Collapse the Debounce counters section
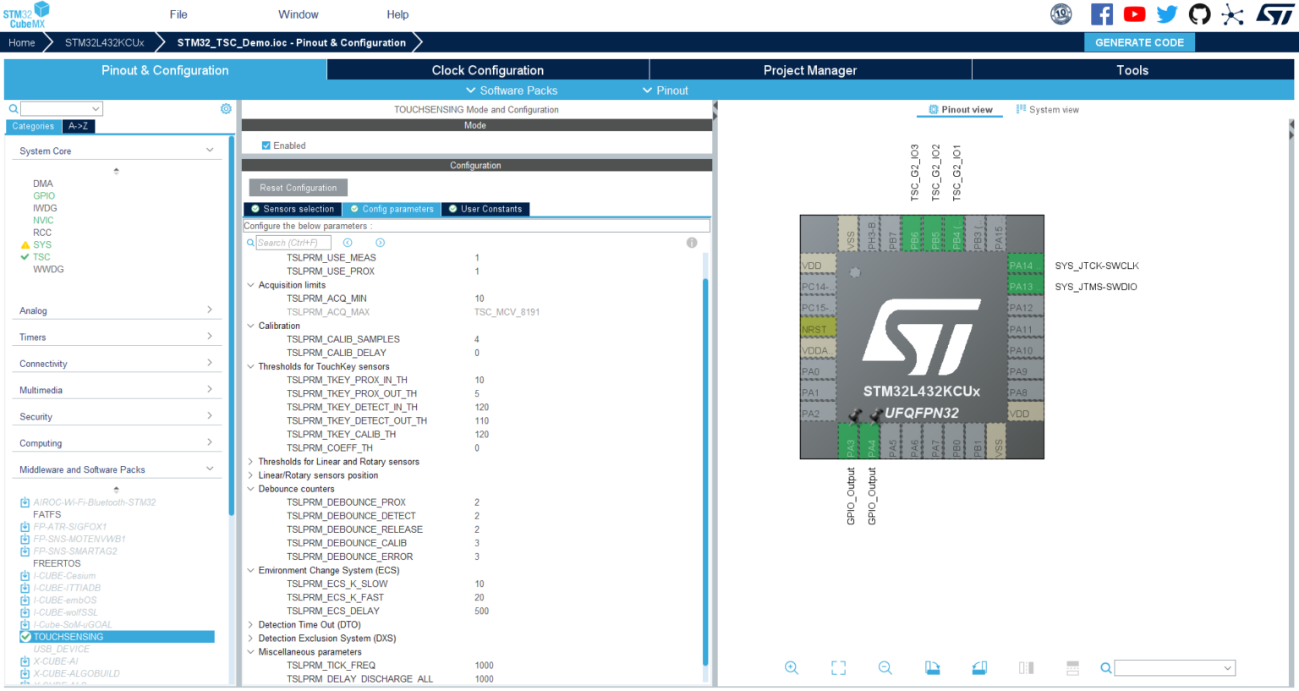 tap(250, 489)
